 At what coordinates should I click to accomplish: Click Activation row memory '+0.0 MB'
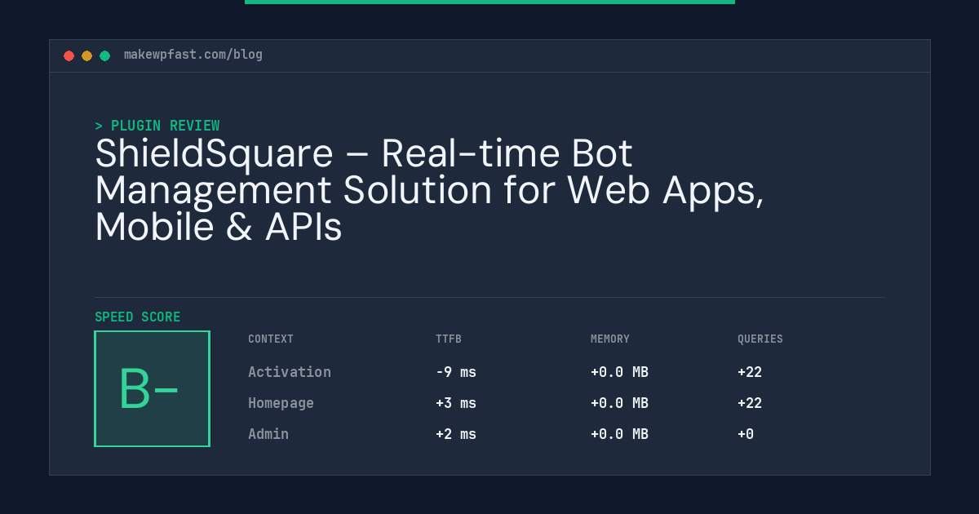620,372
